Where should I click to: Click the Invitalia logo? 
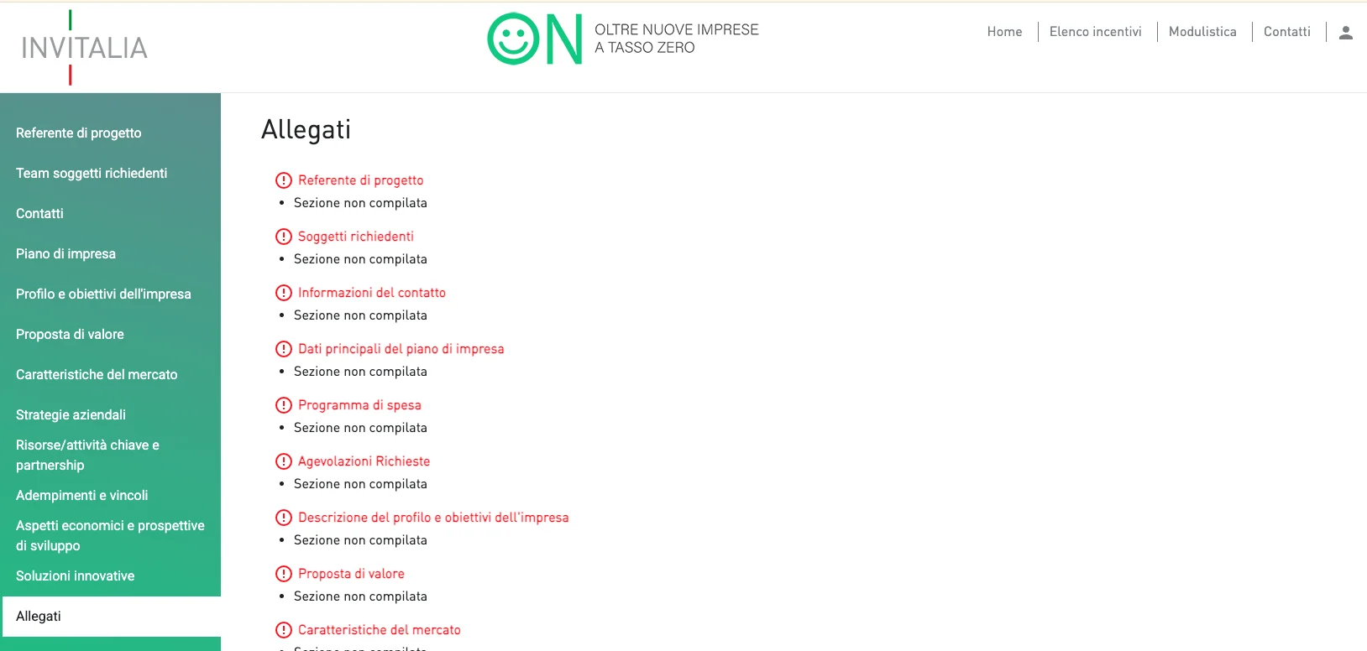tap(84, 48)
